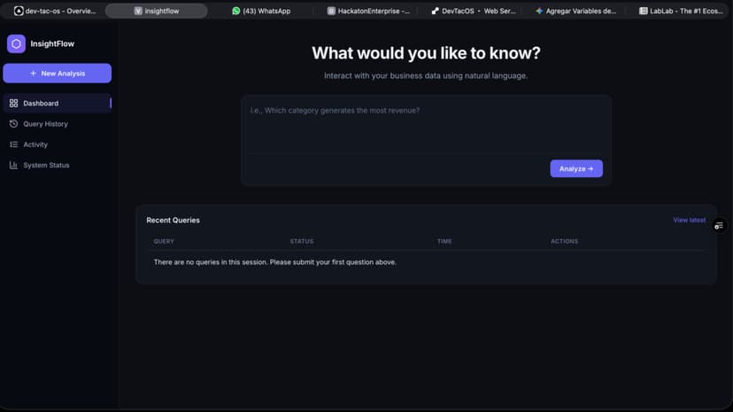Click the Query History clock icon

click(x=13, y=124)
